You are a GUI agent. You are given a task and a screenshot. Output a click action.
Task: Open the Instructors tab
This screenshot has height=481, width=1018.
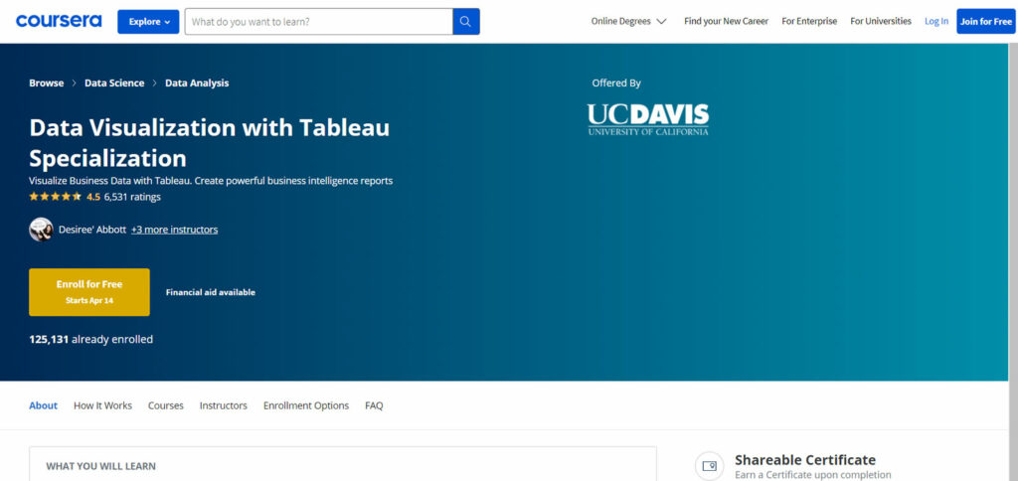(223, 405)
